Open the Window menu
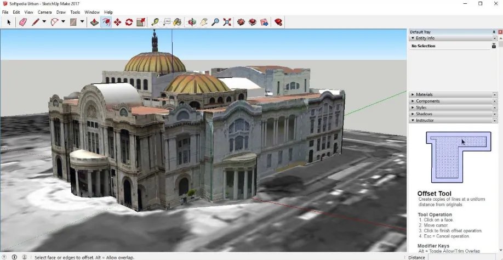 click(x=92, y=12)
